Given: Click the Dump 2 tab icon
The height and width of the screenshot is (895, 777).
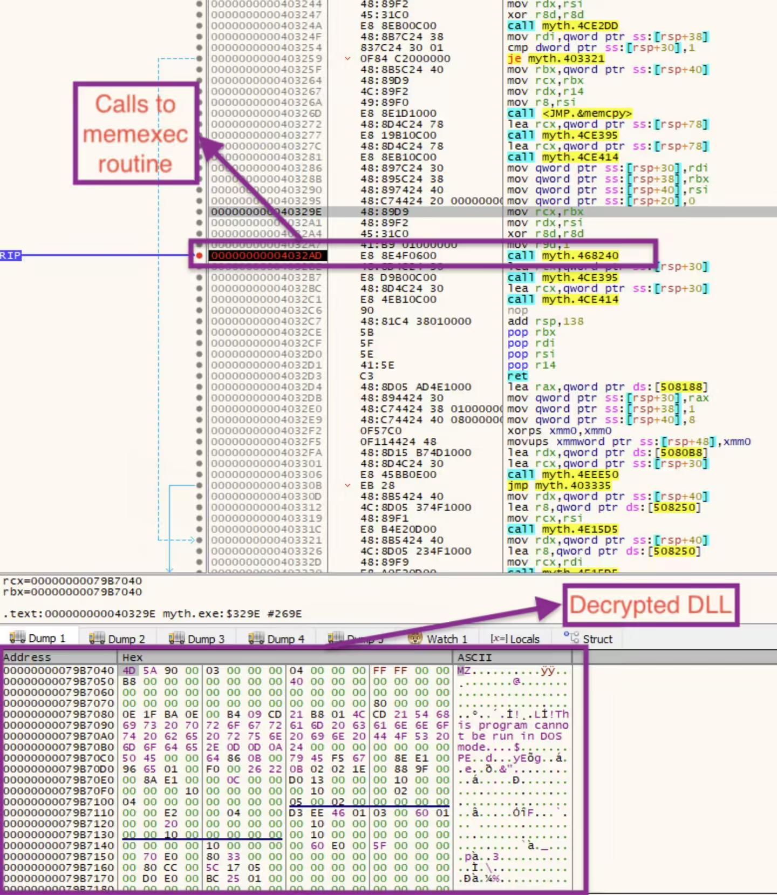Looking at the screenshot, I should click(97, 638).
